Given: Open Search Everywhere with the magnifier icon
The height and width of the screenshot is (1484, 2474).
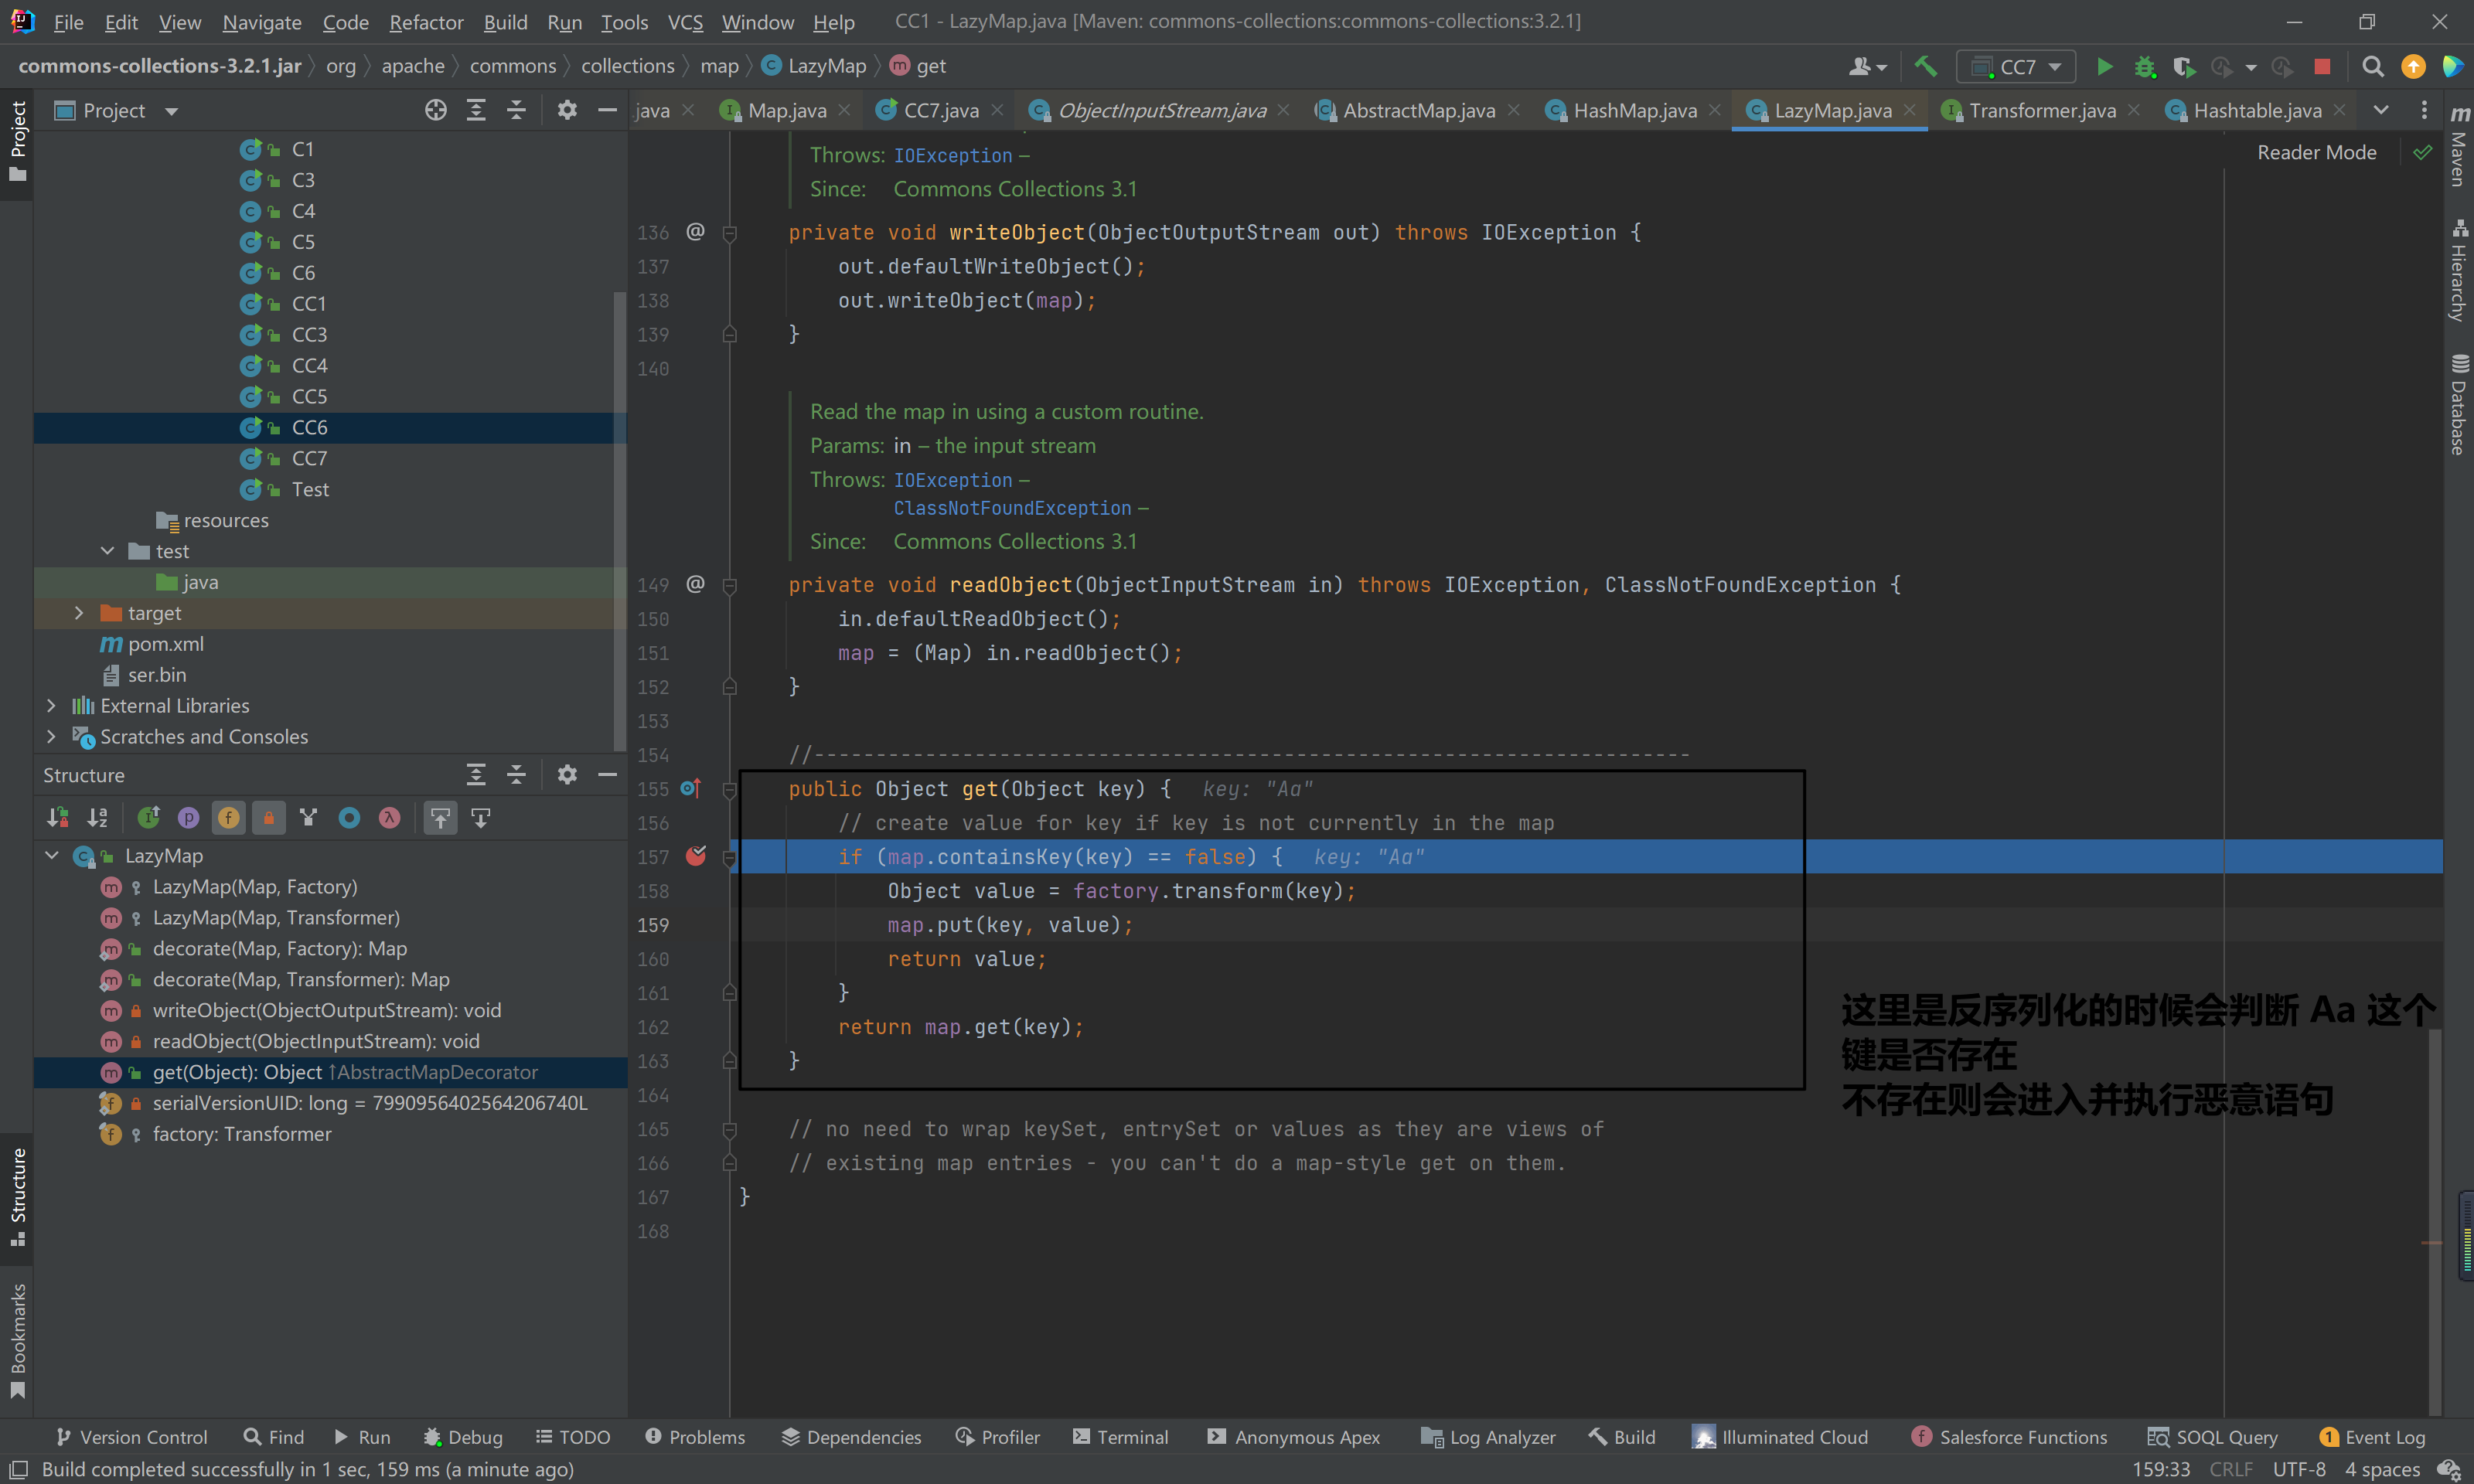Looking at the screenshot, I should (2372, 67).
